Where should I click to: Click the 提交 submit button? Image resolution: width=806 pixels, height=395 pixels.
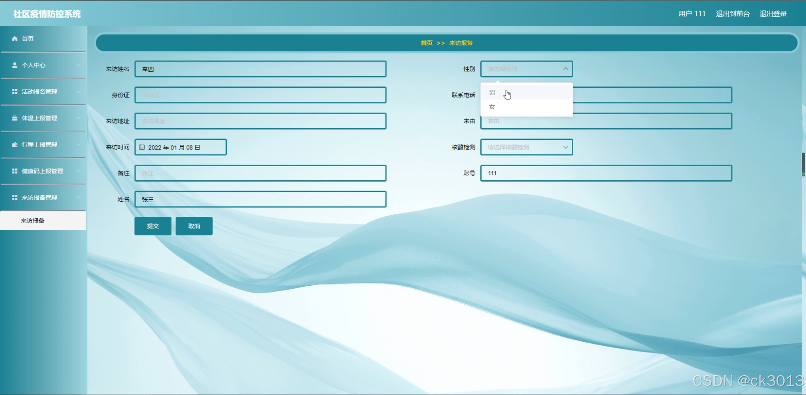click(x=153, y=226)
